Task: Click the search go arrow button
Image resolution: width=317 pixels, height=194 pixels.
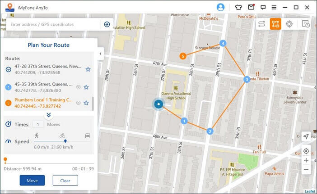Action: pyautogui.click(x=107, y=24)
